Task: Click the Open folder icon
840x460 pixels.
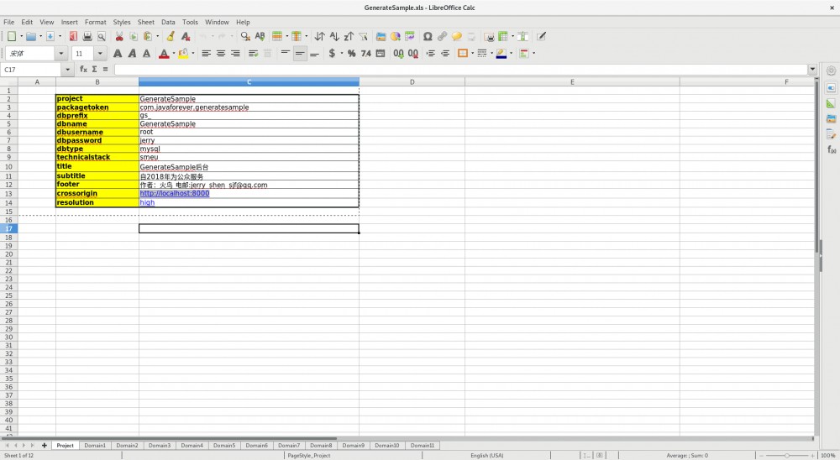Action: (31, 36)
